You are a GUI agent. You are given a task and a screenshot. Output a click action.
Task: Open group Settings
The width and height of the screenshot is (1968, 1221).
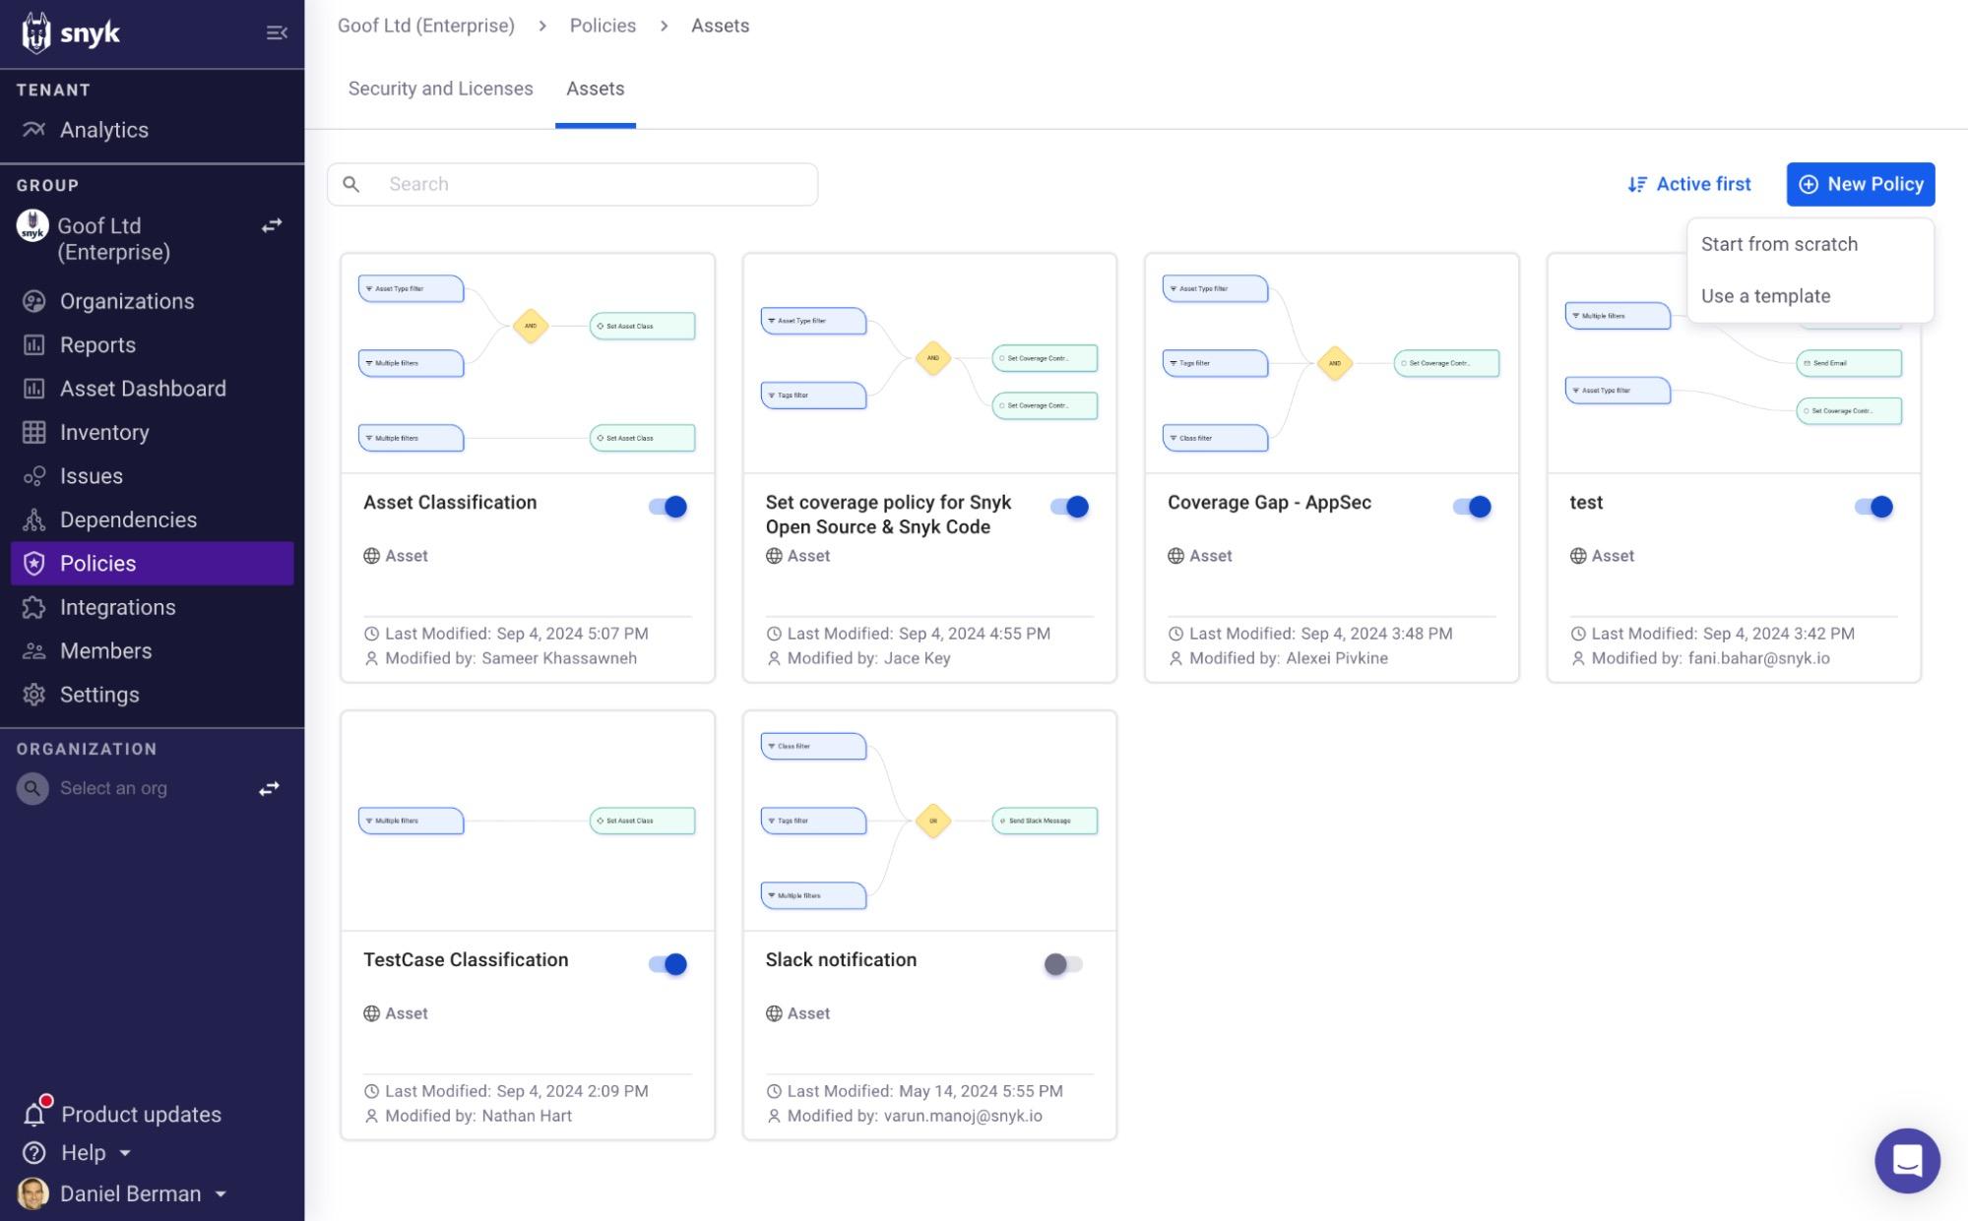[x=99, y=695]
